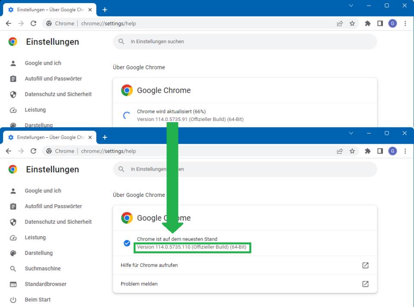
Task: Open Suchmaschine in the lower window sidebar
Action: pyautogui.click(x=43, y=269)
